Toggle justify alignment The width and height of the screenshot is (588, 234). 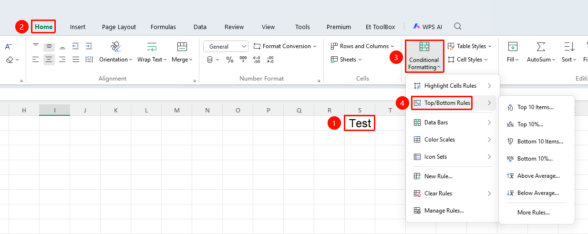(76, 60)
